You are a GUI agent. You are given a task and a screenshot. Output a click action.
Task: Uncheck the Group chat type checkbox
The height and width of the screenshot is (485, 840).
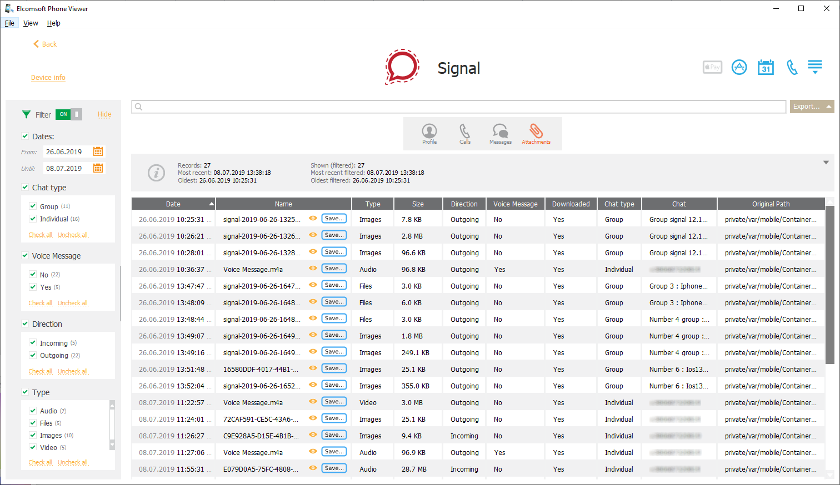(x=33, y=206)
